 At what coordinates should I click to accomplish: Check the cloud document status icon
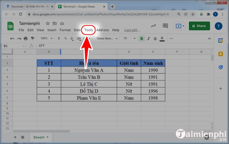click(x=62, y=24)
